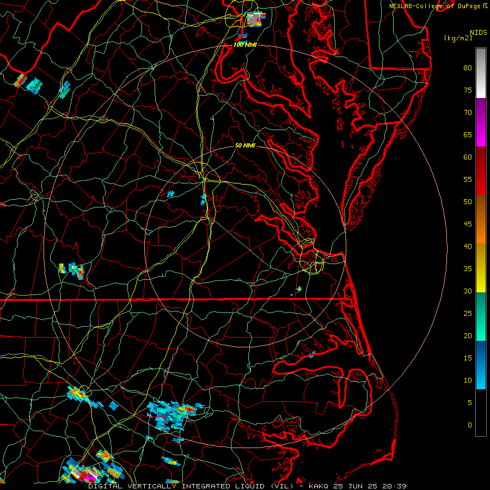Click the green segment of the color bar
Viewport: 490px width, 490px height.
pos(481,316)
